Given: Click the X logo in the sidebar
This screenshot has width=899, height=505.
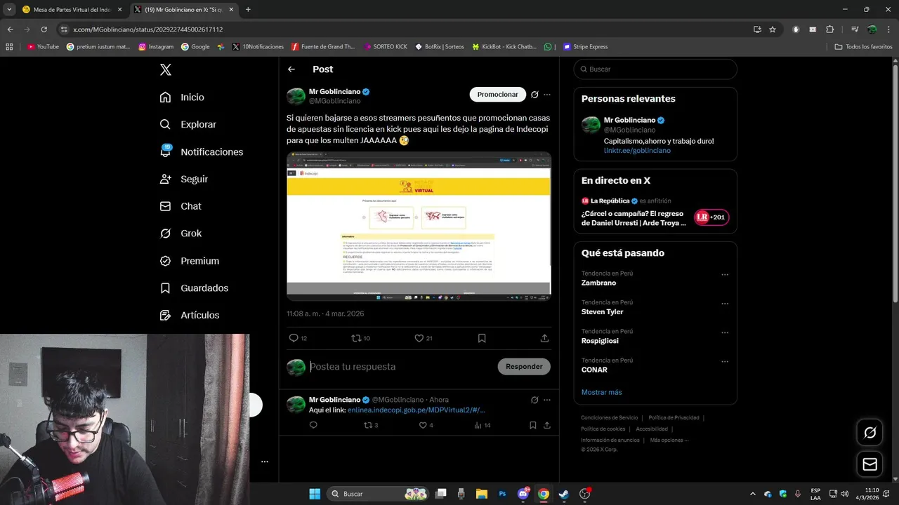Looking at the screenshot, I should [165, 69].
